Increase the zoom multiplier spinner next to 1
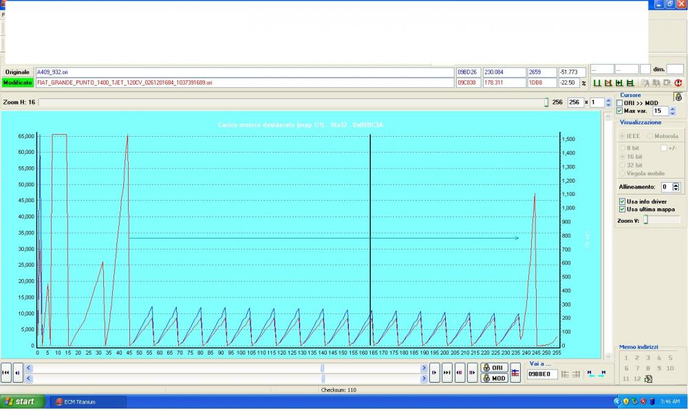Image resolution: width=688 pixels, height=411 pixels. point(608,100)
